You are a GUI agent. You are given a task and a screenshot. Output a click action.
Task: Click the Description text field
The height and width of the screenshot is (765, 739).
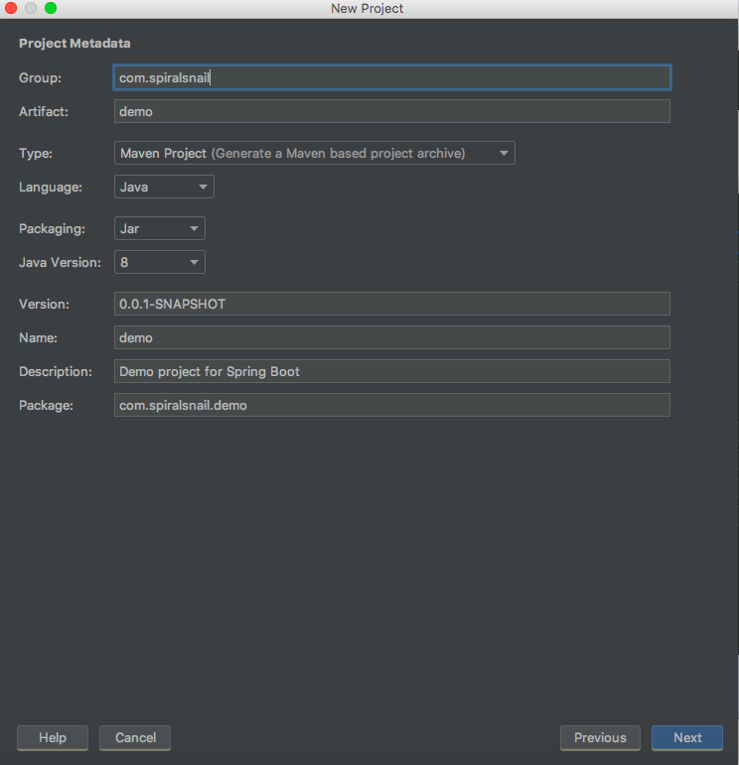coord(391,371)
